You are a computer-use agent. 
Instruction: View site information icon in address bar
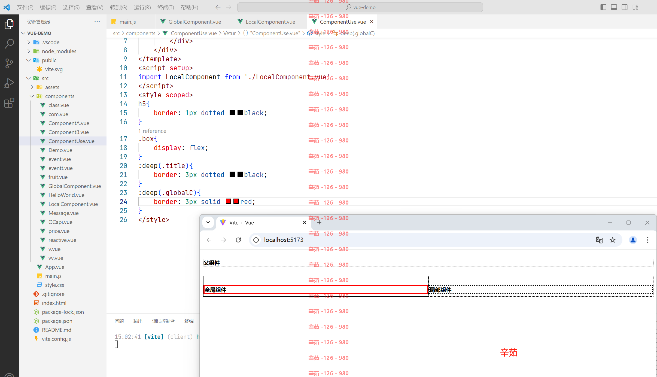tap(256, 240)
